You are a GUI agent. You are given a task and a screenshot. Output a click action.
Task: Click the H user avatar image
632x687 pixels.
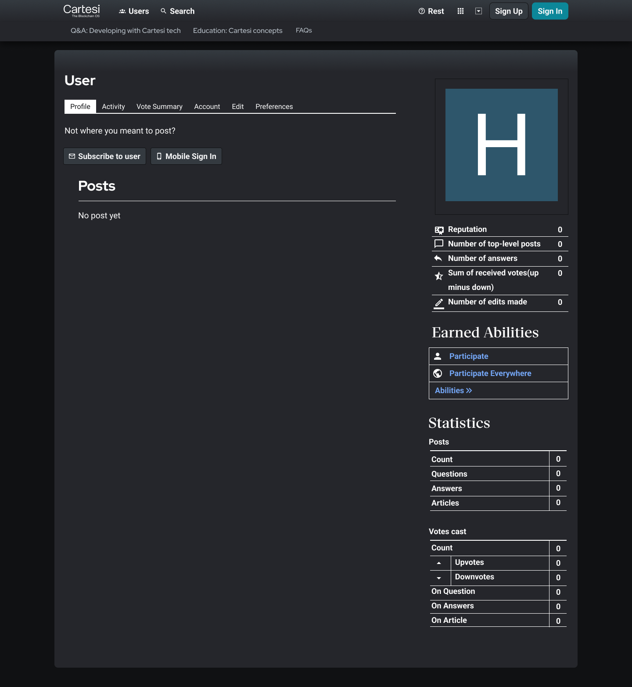(x=501, y=145)
